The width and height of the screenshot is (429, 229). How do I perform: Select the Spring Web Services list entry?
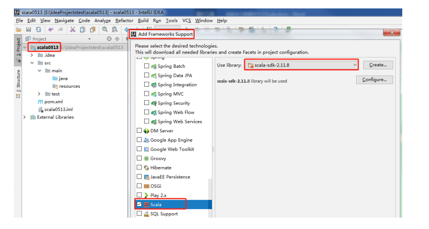point(180,121)
